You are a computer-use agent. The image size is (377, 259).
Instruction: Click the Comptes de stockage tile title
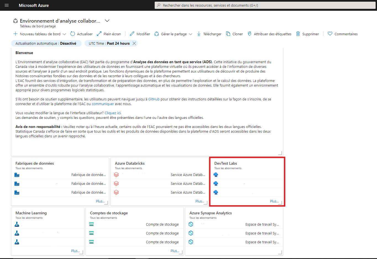click(109, 213)
